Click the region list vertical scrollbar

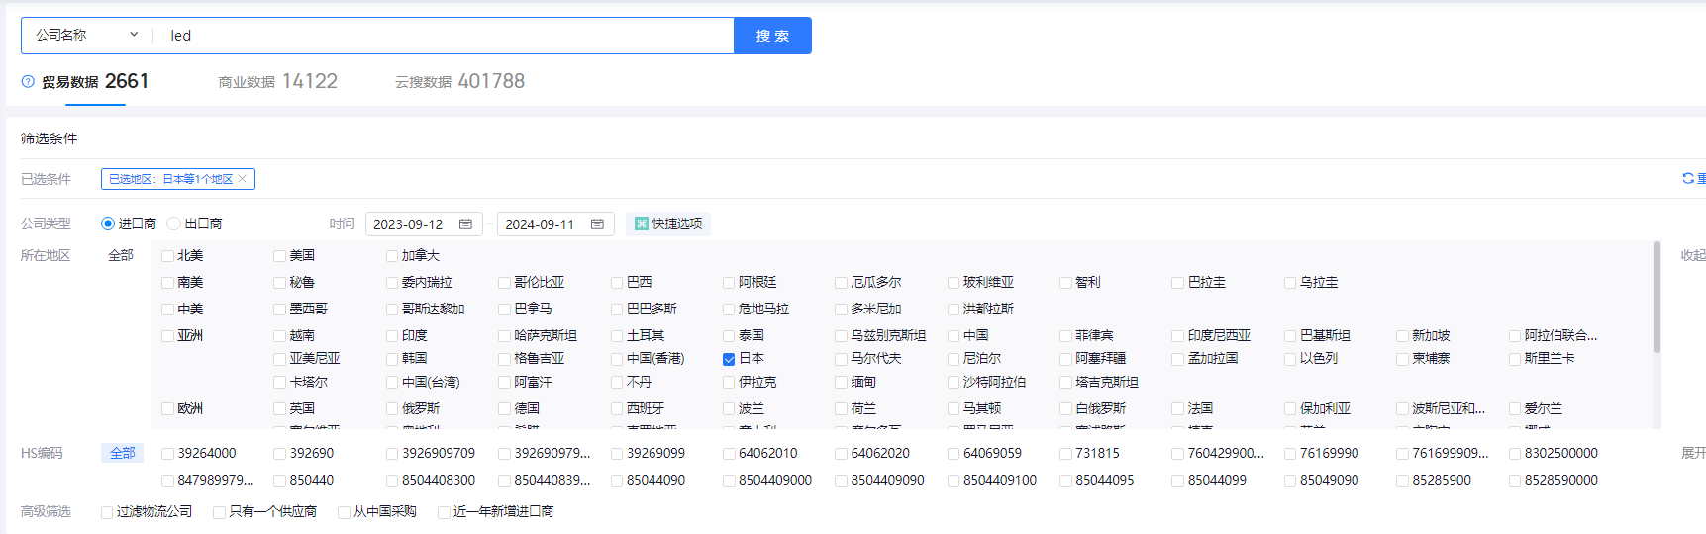point(1656,297)
